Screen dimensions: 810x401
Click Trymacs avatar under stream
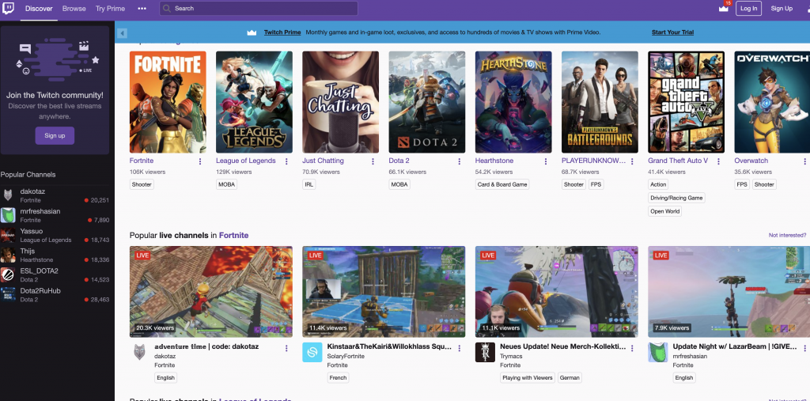tap(485, 352)
